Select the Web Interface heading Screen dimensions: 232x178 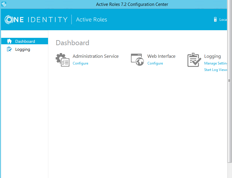click(161, 56)
